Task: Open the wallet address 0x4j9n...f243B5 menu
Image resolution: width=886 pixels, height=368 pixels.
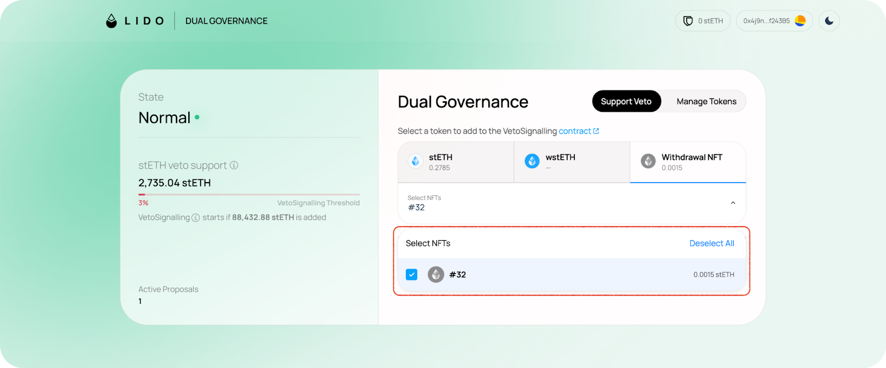Action: pos(766,21)
